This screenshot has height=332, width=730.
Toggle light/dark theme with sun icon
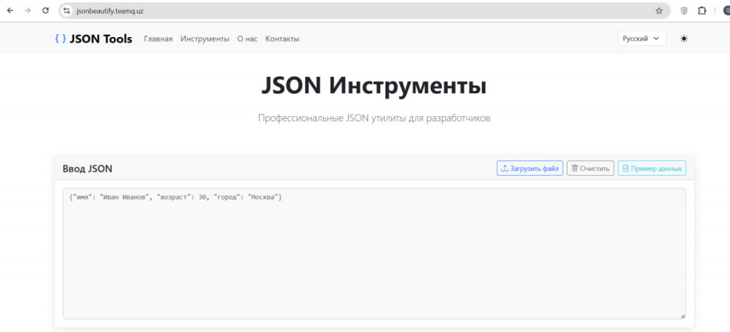[684, 38]
